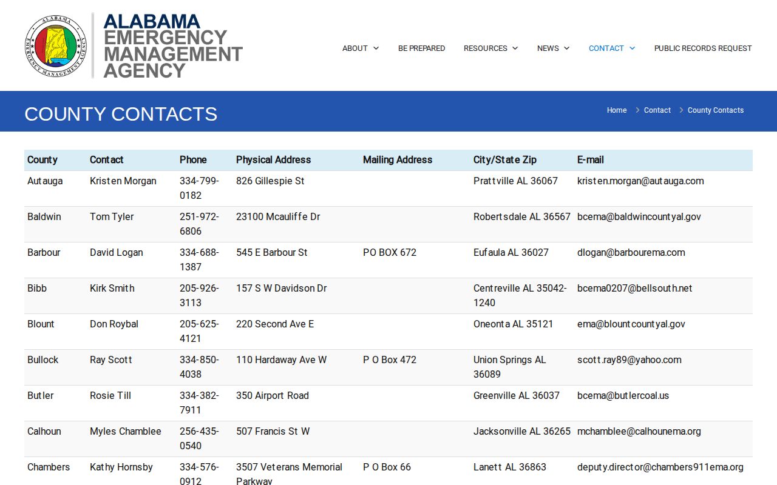
Task: Click email scott.ray89@yahoo.com
Action: click(629, 360)
